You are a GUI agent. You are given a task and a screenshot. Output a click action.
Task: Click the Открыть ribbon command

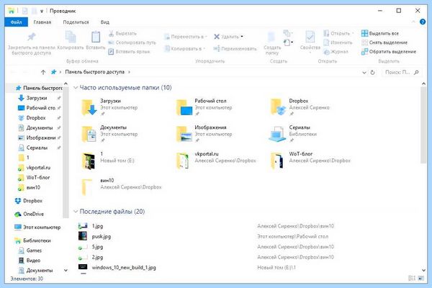click(338, 33)
